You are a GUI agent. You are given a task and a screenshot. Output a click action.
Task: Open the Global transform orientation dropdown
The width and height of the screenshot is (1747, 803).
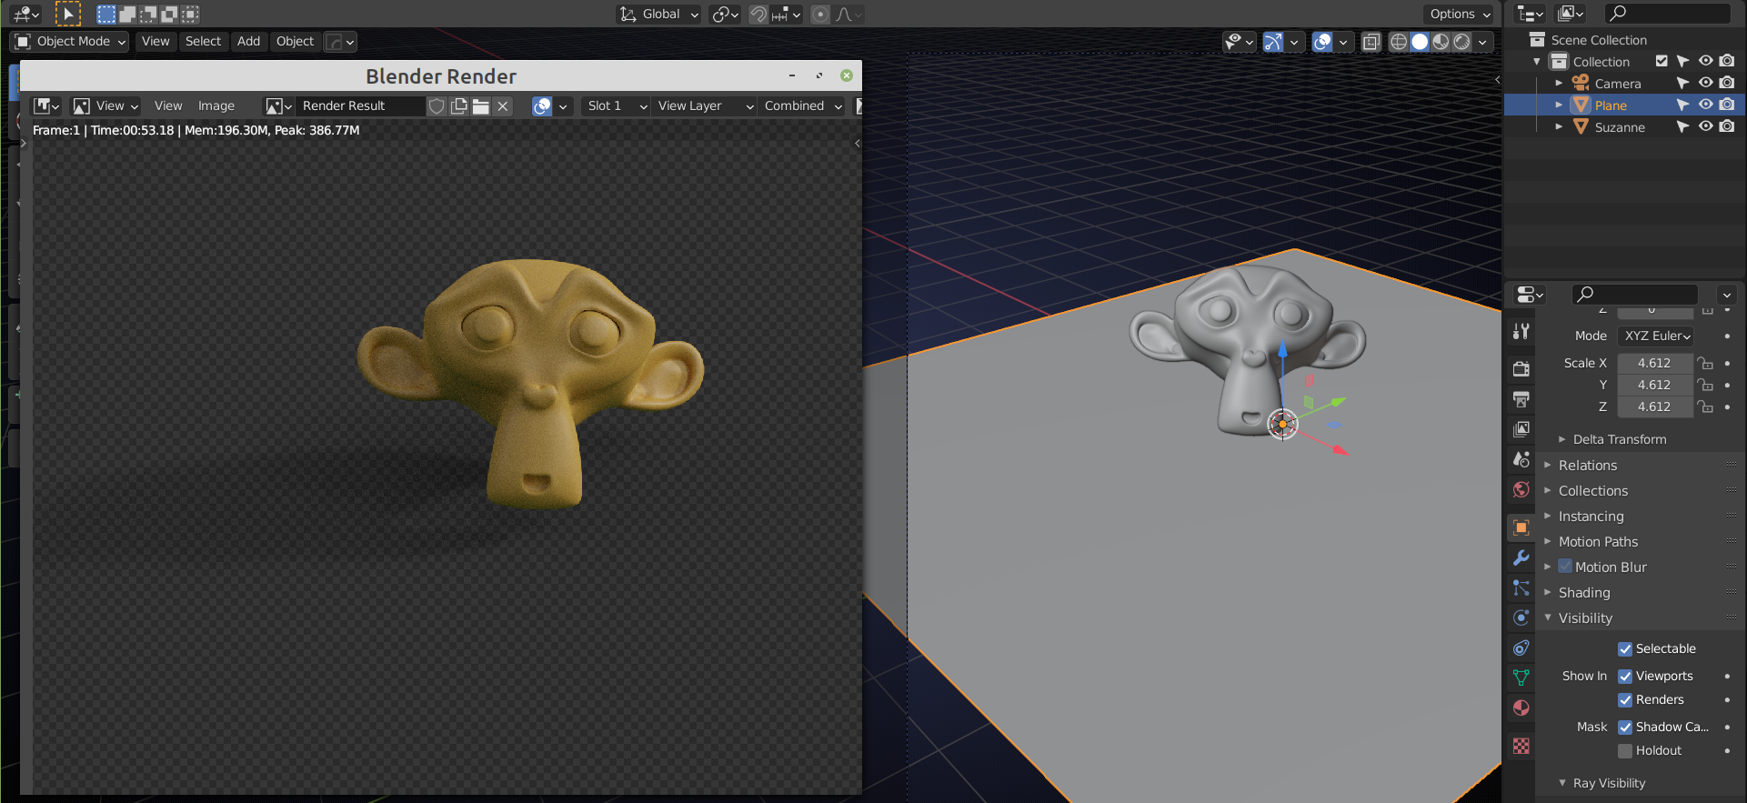(659, 15)
